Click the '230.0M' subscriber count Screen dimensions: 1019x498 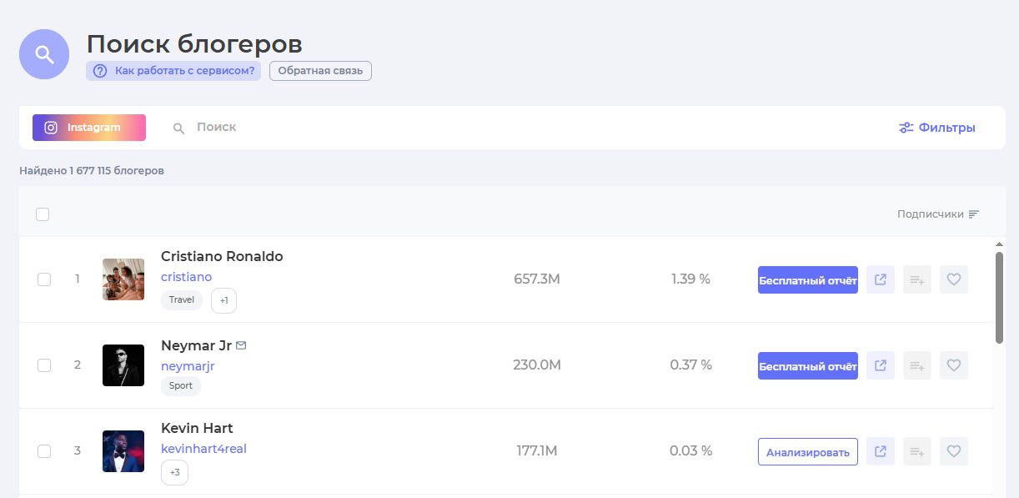(x=537, y=365)
